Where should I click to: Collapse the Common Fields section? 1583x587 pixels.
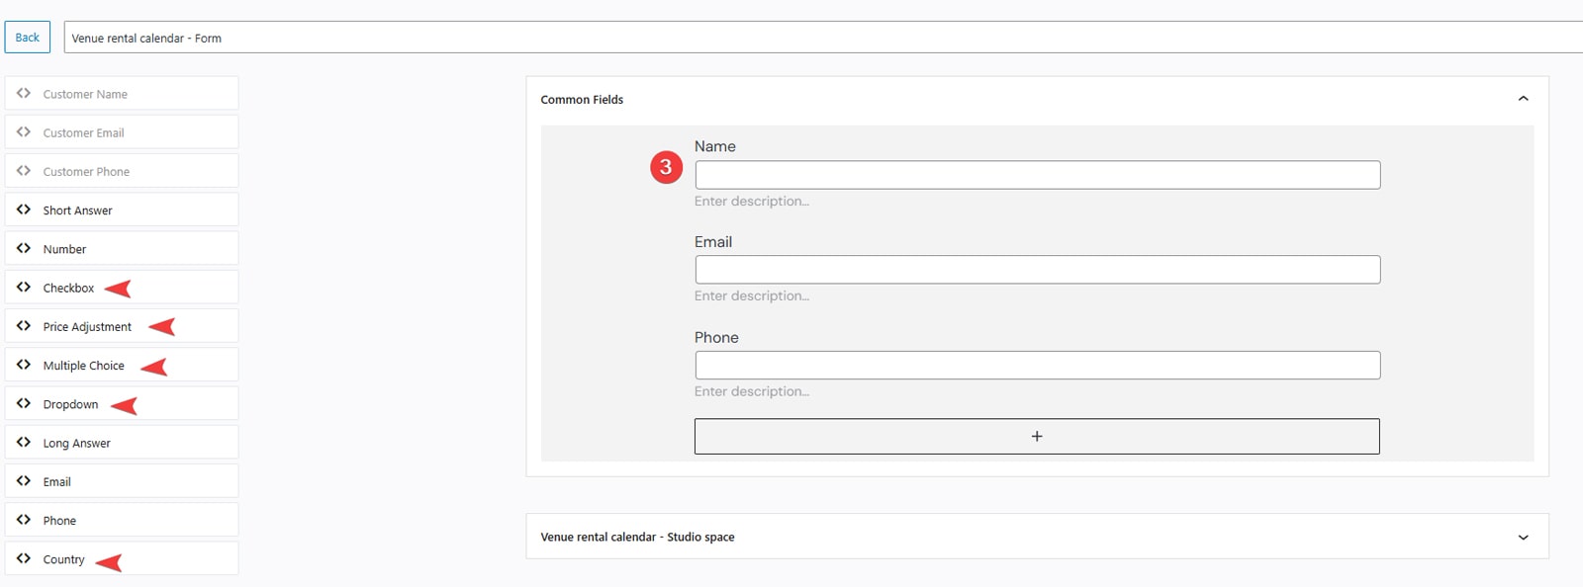click(x=1523, y=99)
